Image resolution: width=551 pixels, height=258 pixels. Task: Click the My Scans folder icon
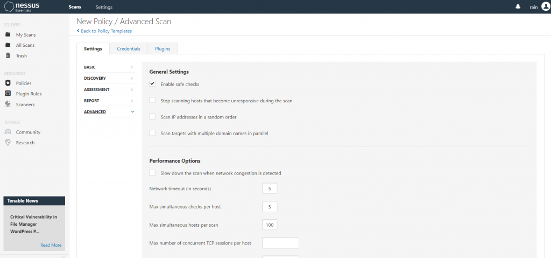8,34
